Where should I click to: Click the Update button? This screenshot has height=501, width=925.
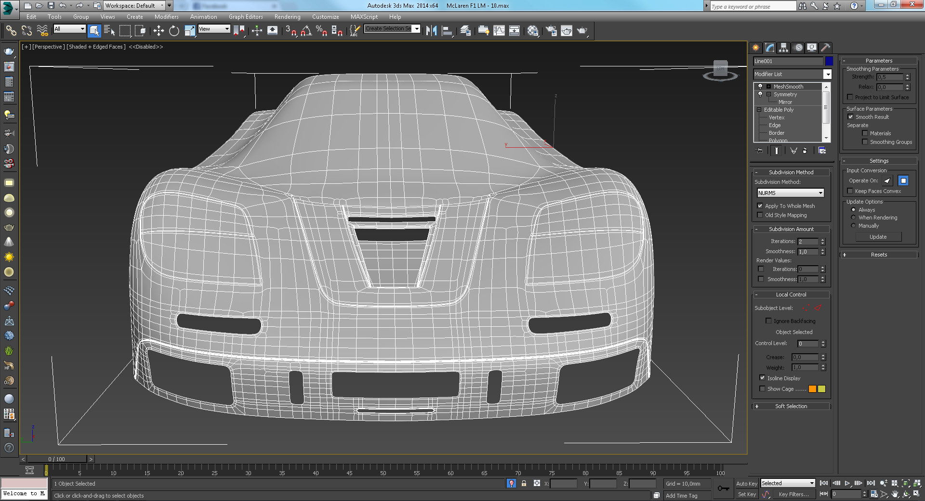click(x=878, y=237)
